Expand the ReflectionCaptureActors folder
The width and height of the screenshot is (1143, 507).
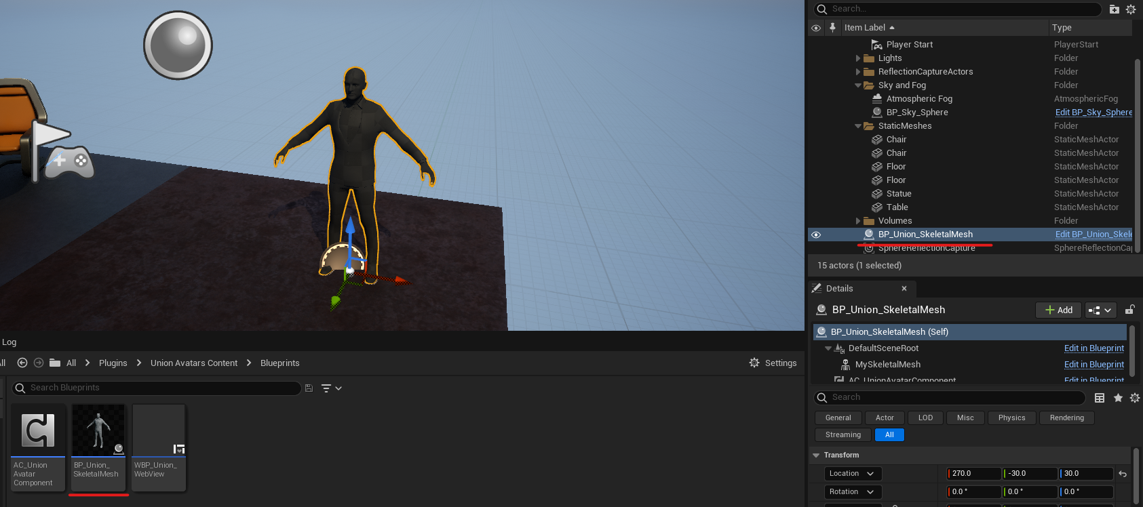tap(858, 72)
